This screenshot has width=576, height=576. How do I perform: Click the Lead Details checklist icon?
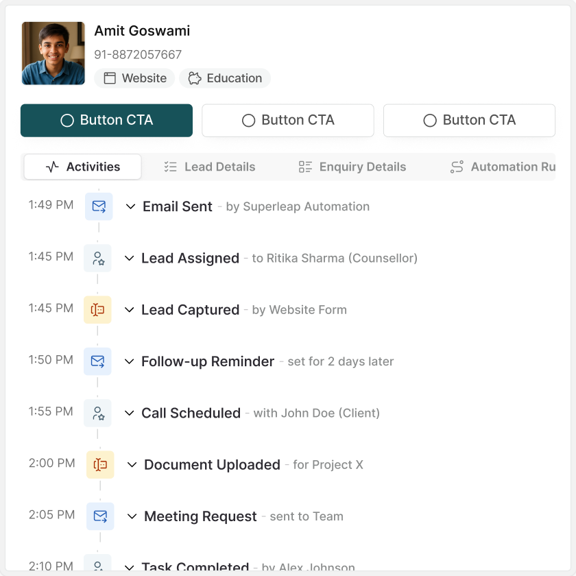click(171, 167)
